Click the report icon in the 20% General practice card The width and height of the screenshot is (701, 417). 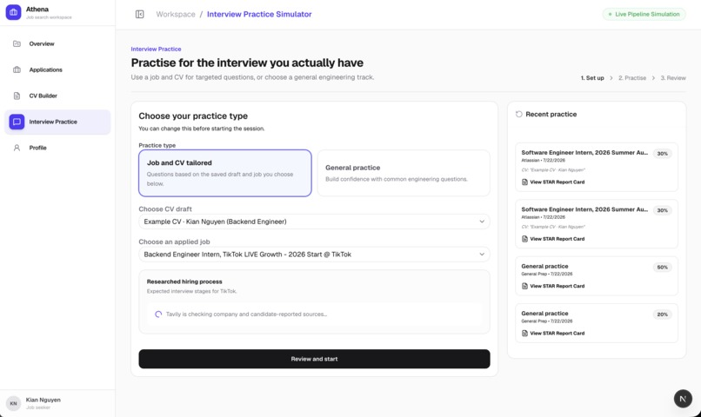click(524, 334)
